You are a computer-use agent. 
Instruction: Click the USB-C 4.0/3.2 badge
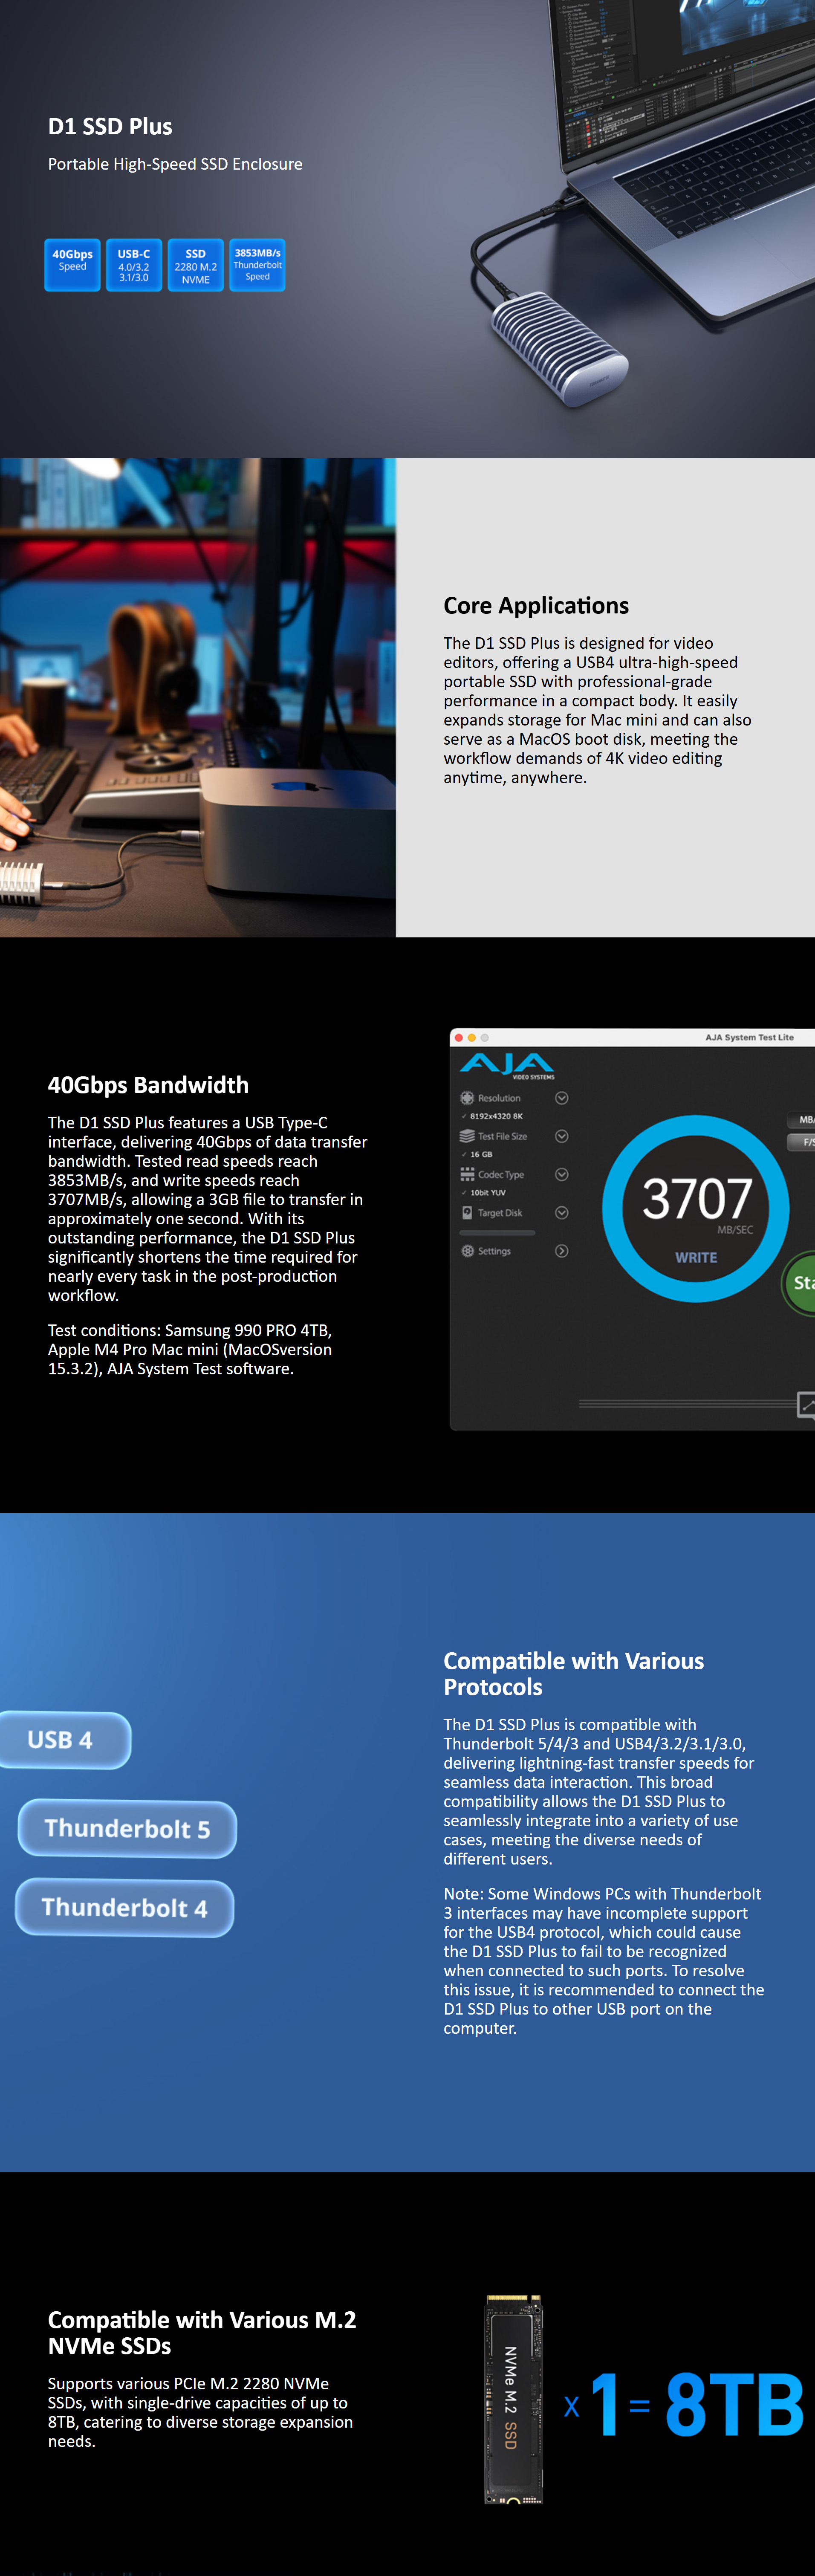coord(134,265)
